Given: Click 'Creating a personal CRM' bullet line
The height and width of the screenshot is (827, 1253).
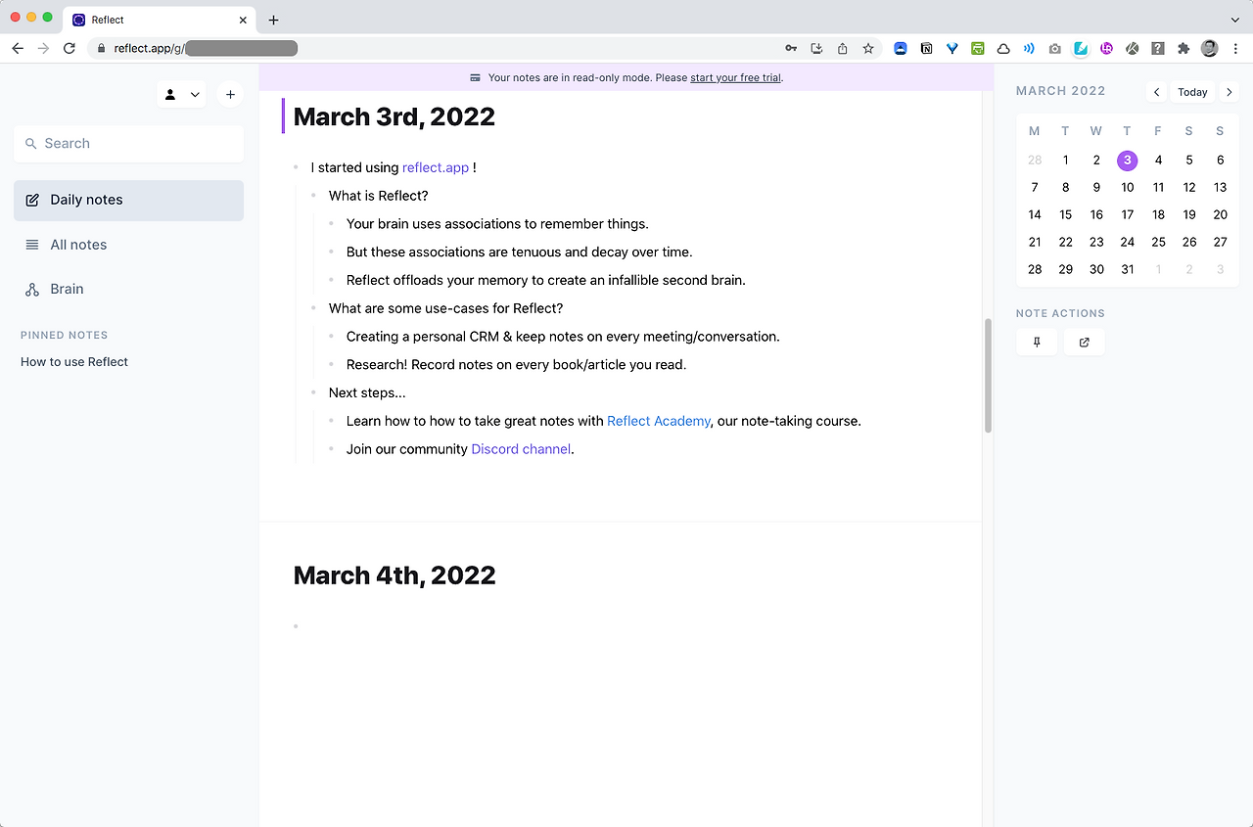Looking at the screenshot, I should click(x=563, y=337).
